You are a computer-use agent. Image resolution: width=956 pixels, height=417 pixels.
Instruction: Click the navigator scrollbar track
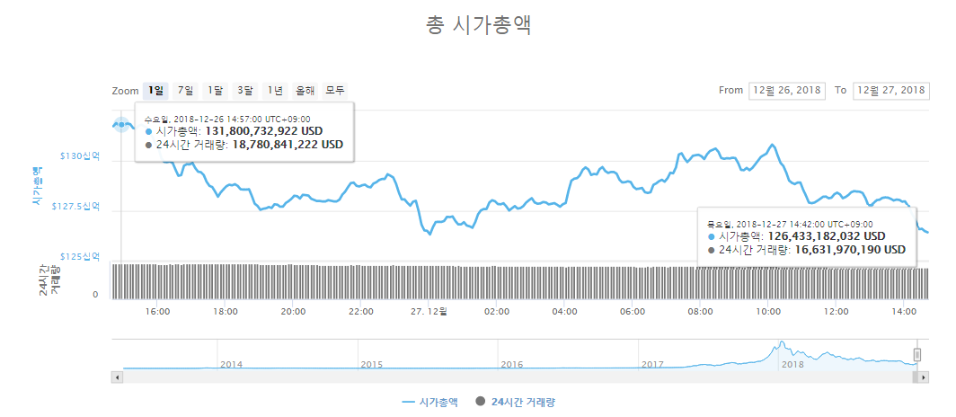tap(517, 378)
